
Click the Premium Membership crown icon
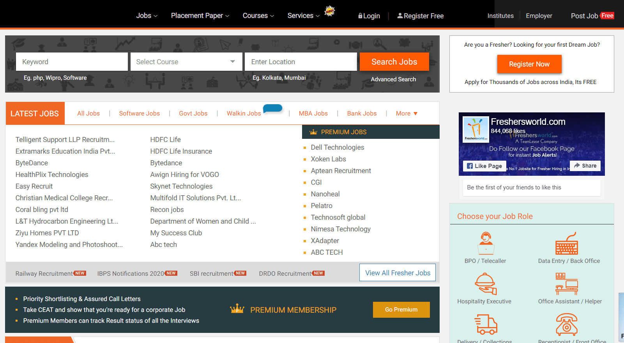tap(237, 309)
